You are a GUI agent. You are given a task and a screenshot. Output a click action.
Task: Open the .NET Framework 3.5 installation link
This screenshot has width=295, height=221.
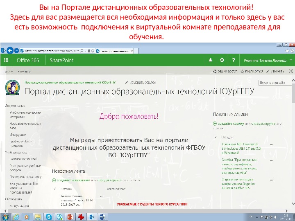241,149
